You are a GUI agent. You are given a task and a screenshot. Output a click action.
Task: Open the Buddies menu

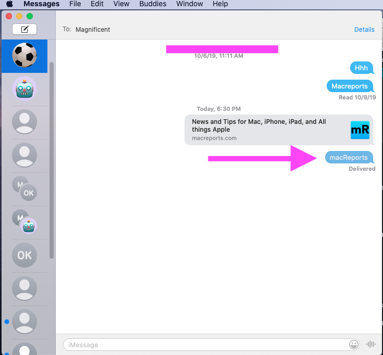coord(153,4)
